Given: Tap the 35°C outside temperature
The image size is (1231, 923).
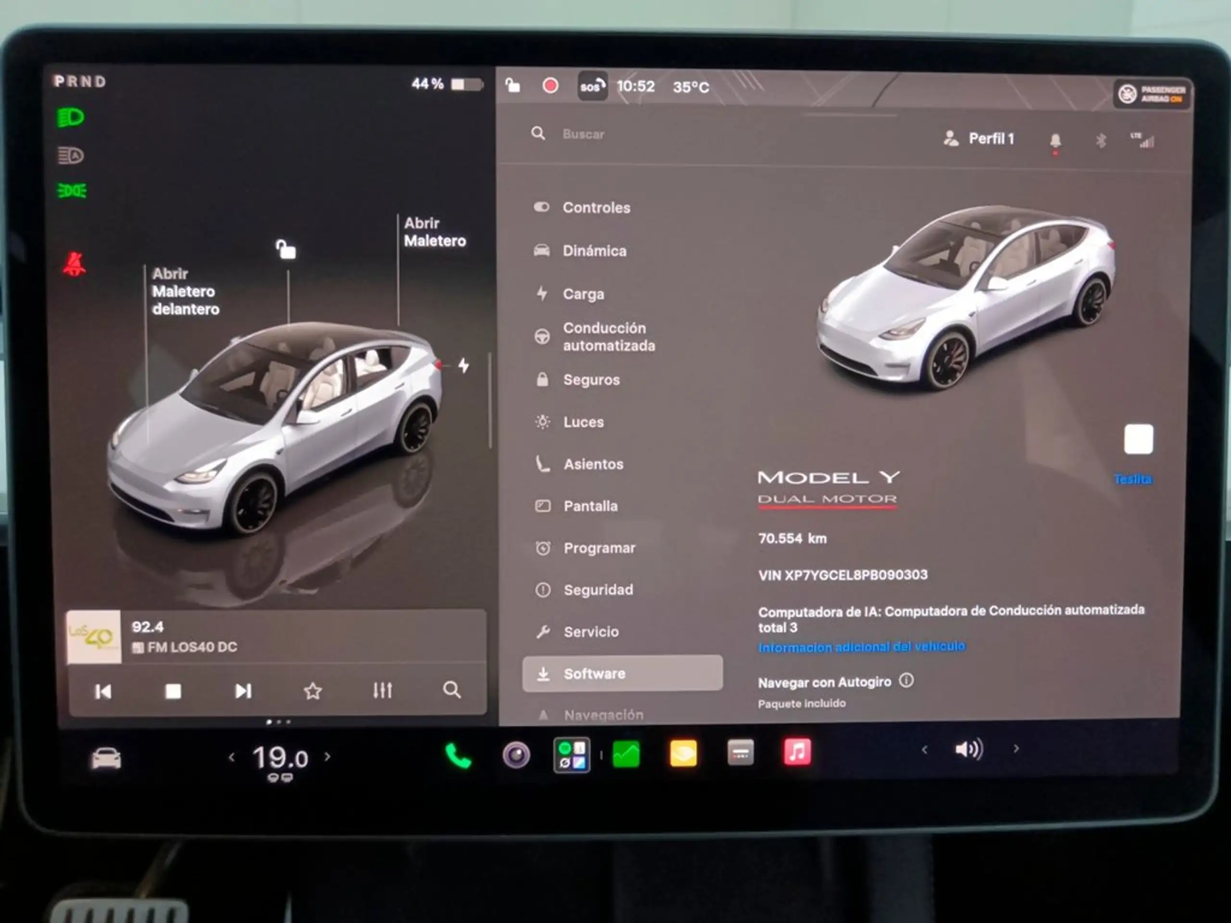Looking at the screenshot, I should [691, 87].
